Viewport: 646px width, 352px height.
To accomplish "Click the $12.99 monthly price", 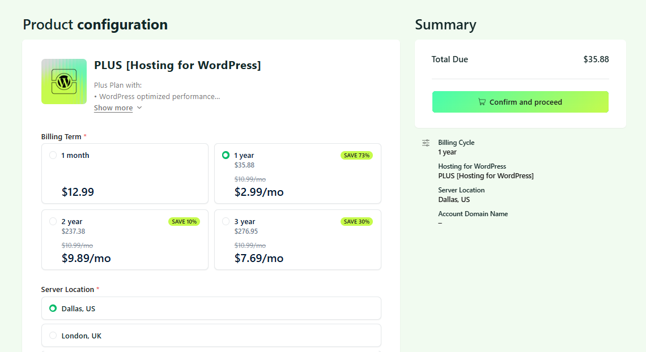I will pyautogui.click(x=78, y=192).
